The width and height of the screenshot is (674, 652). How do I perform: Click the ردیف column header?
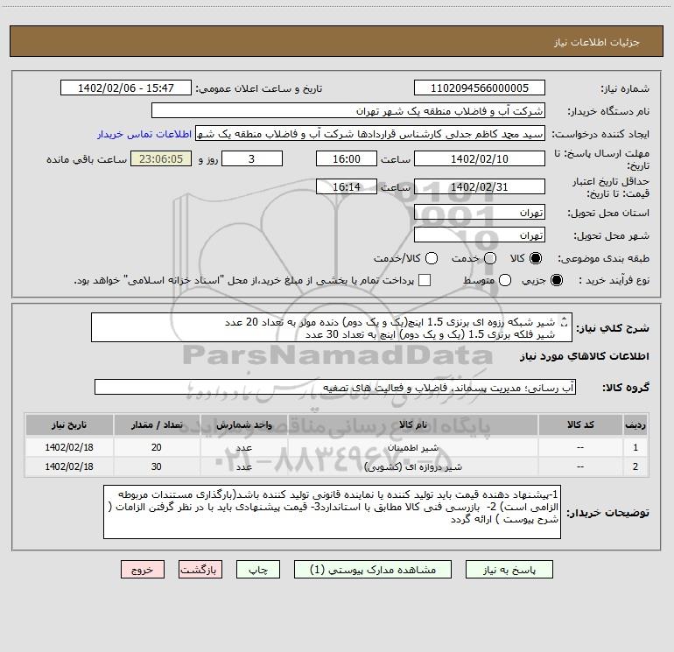(x=635, y=424)
